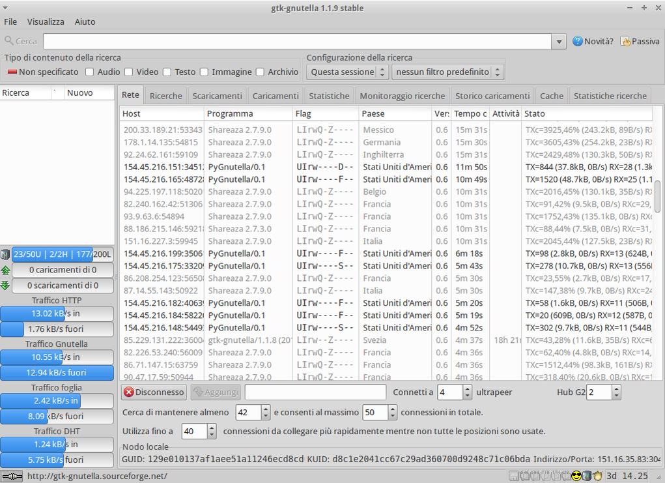Expand the nessun filtro predefinito dropdown
This screenshot has width=665, height=483.
[x=448, y=72]
